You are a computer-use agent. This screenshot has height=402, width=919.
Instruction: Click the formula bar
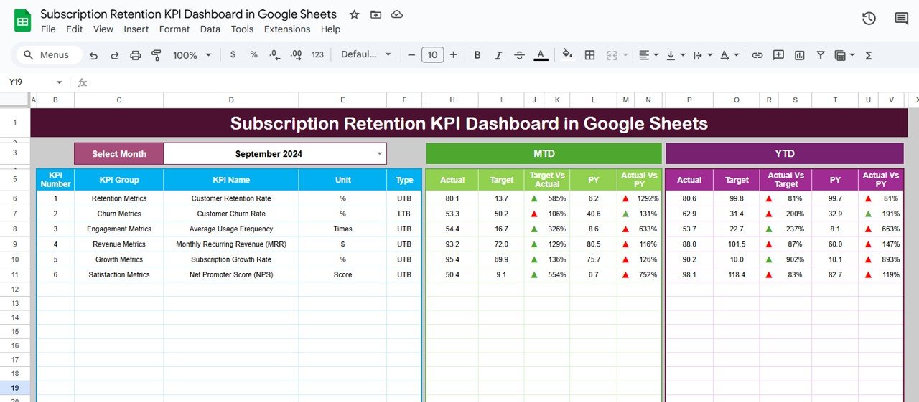point(503,83)
